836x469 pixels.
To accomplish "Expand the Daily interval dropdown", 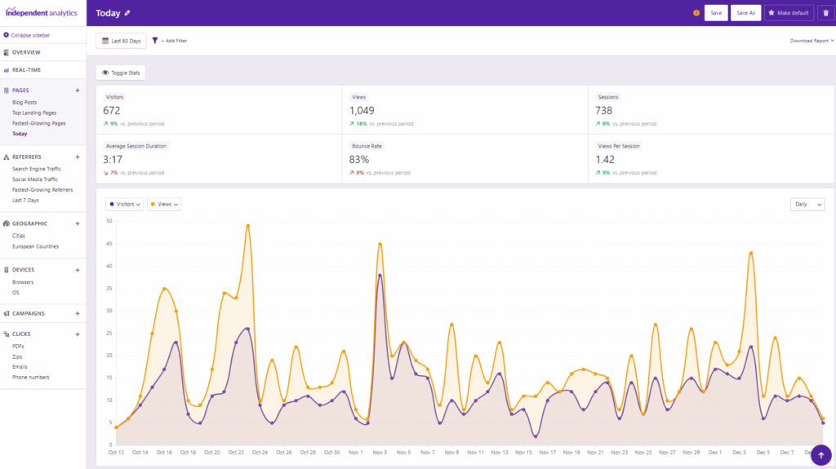I will [807, 204].
